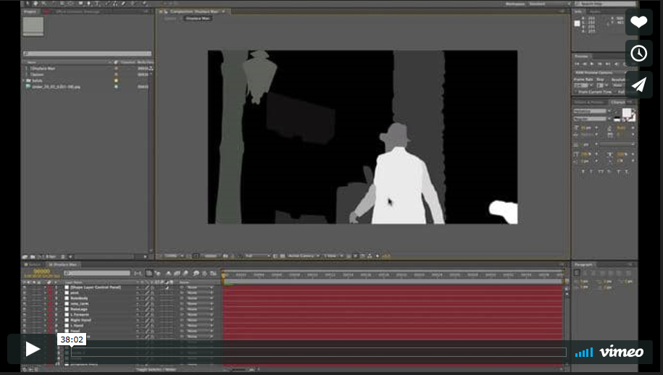Image resolution: width=663 pixels, height=375 pixels.
Task: Jump to last frame in the Preview panel
Action: [x=608, y=64]
